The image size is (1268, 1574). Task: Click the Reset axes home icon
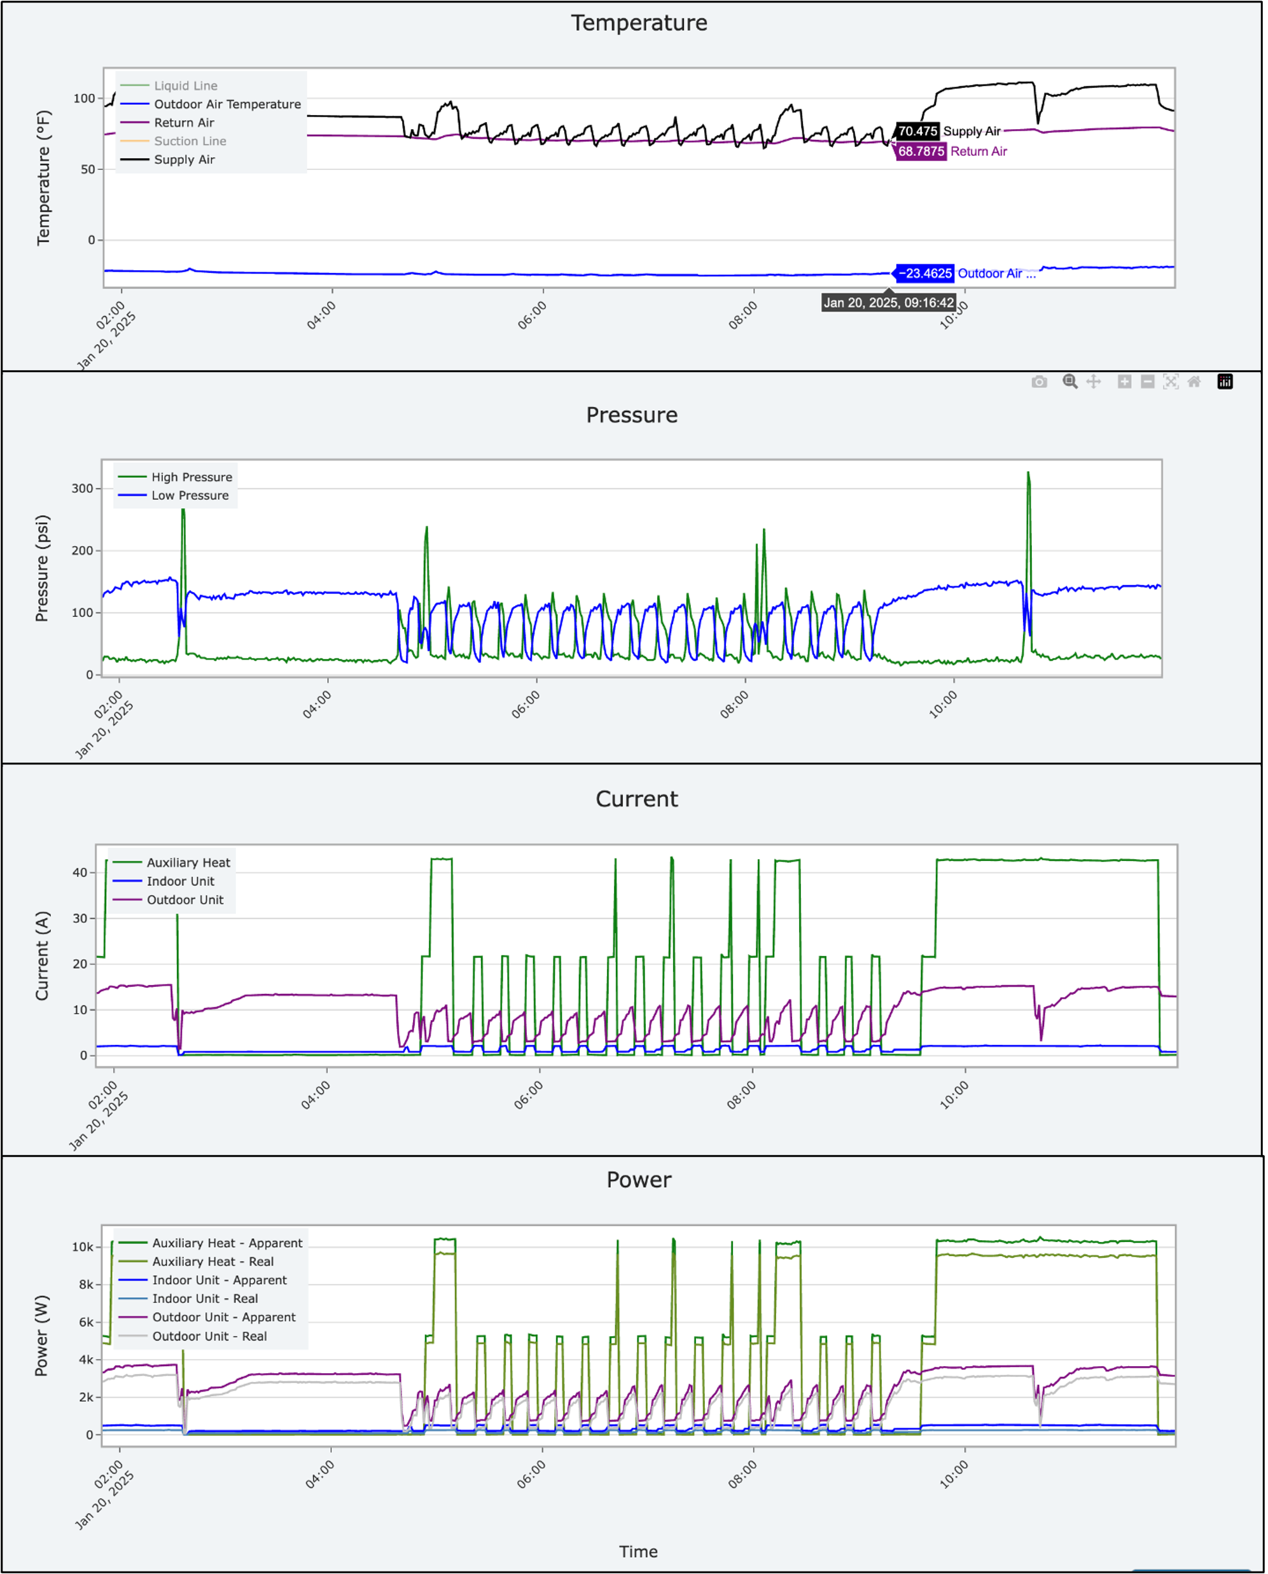(1194, 382)
